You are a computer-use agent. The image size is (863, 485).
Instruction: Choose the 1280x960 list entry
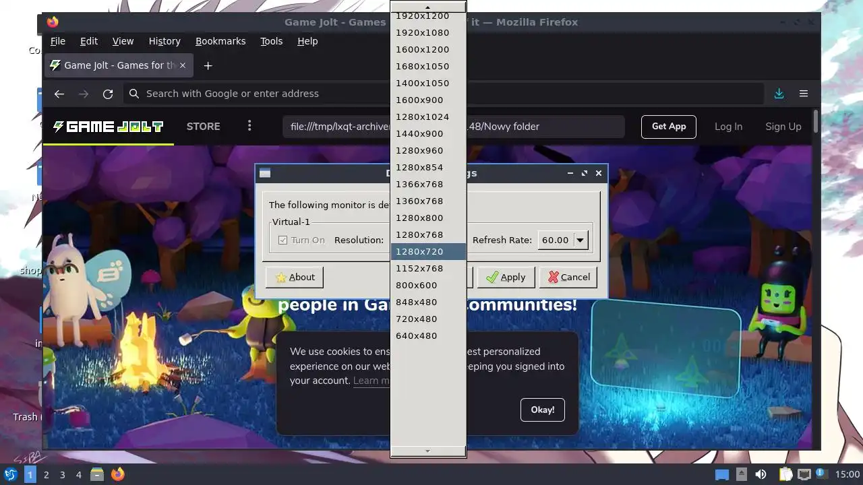[428, 150]
